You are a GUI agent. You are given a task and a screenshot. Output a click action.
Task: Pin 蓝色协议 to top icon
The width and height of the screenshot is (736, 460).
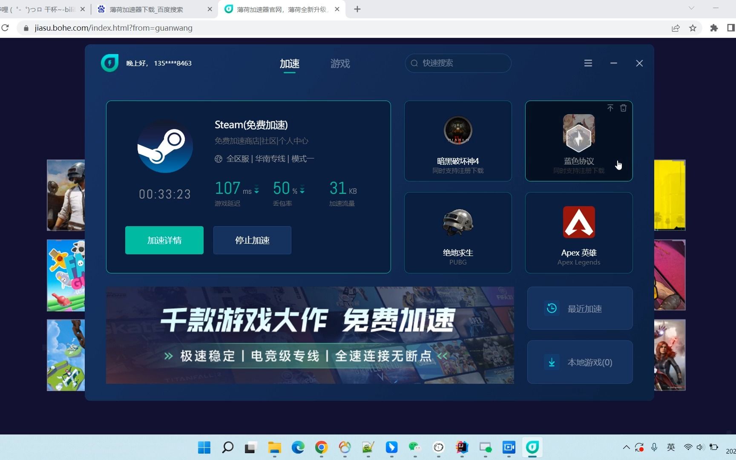610,108
